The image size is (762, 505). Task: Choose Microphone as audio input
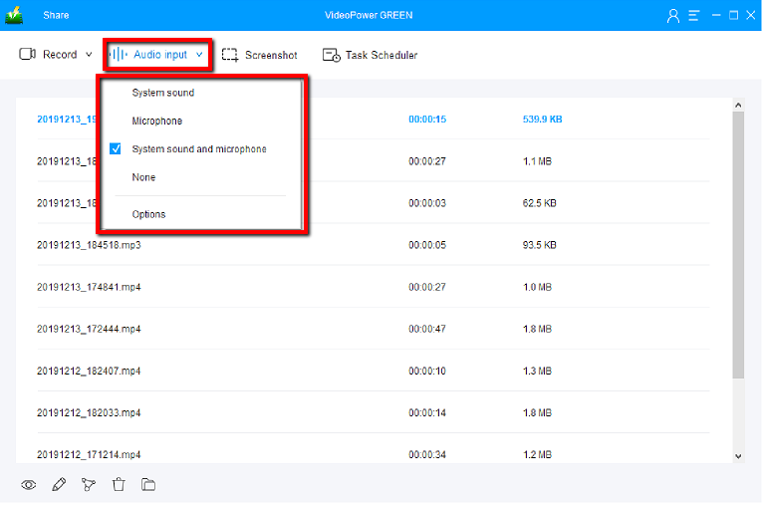point(157,121)
